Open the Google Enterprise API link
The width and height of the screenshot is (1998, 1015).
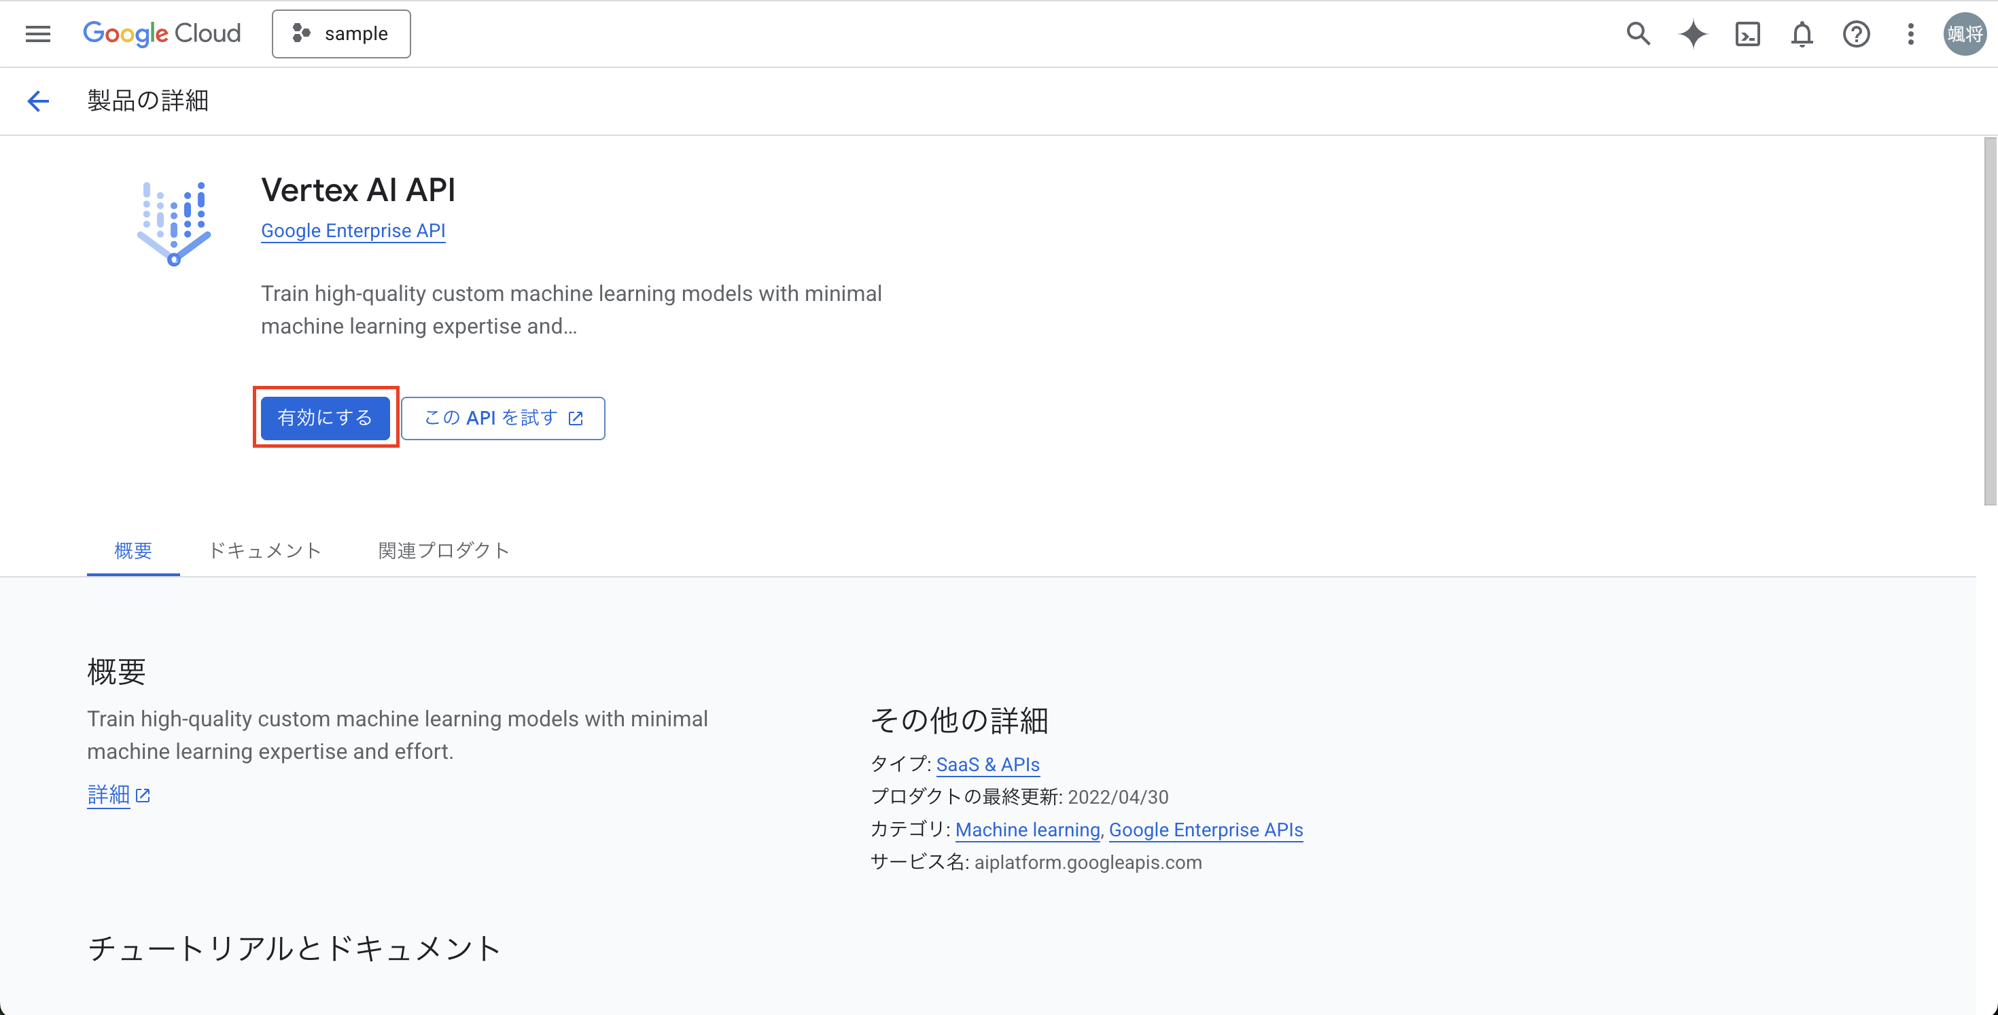coord(353,230)
